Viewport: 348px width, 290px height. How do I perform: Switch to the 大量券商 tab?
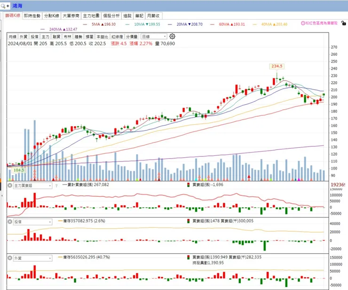[71, 16]
